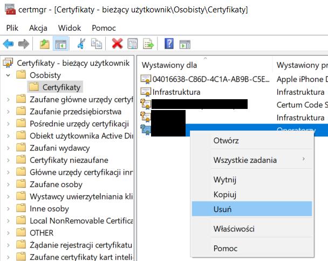Screen dimensions: 328x261
Task: Click the Properties toolbar icon
Action: coord(133,44)
